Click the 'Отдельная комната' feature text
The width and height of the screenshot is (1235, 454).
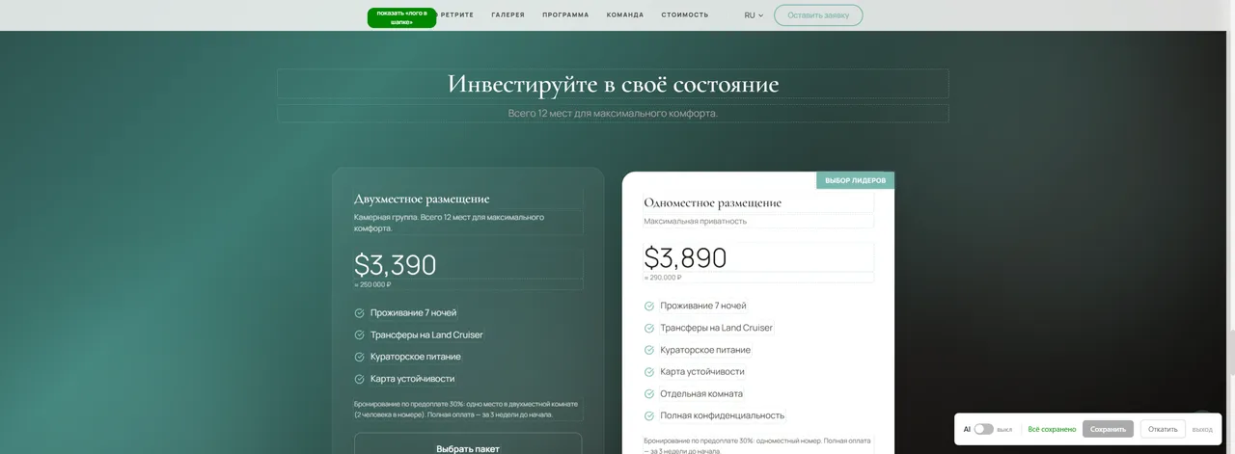click(x=701, y=394)
